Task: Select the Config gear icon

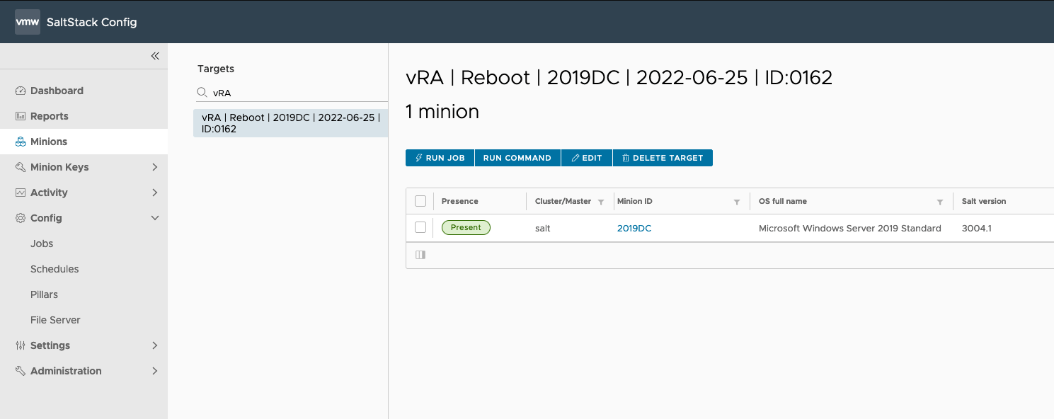Action: (x=20, y=218)
